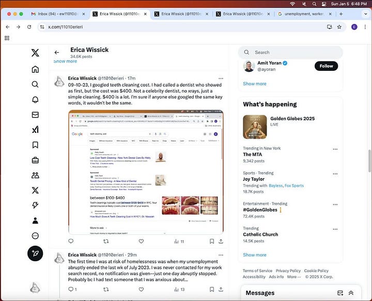Click the X Search input field
Image resolution: width=372 pixels, height=301 pixels.
point(290,52)
